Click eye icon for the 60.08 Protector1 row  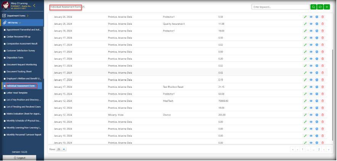(311, 94)
